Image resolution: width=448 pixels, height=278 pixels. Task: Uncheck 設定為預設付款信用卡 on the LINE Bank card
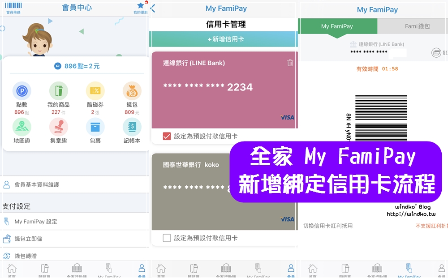167,137
